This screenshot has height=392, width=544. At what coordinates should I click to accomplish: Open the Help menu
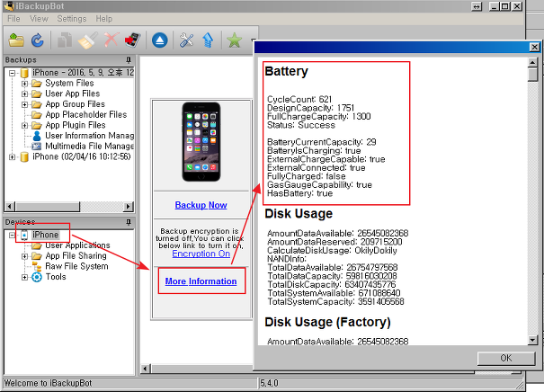tap(104, 19)
